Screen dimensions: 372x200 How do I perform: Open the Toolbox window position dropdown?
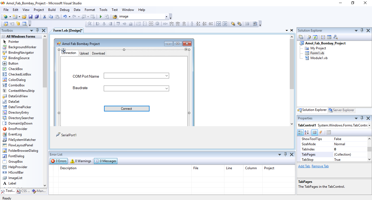(x=32, y=31)
